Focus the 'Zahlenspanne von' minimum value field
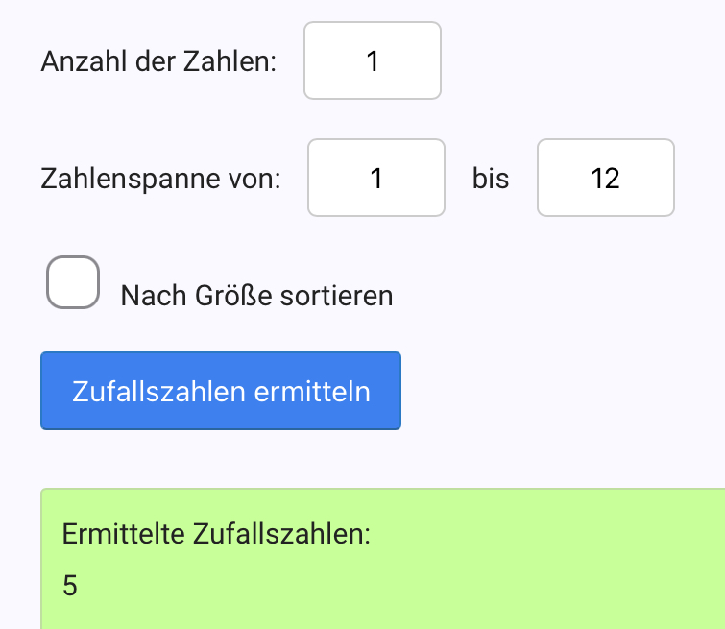Image resolution: width=725 pixels, height=629 pixels. pos(376,179)
